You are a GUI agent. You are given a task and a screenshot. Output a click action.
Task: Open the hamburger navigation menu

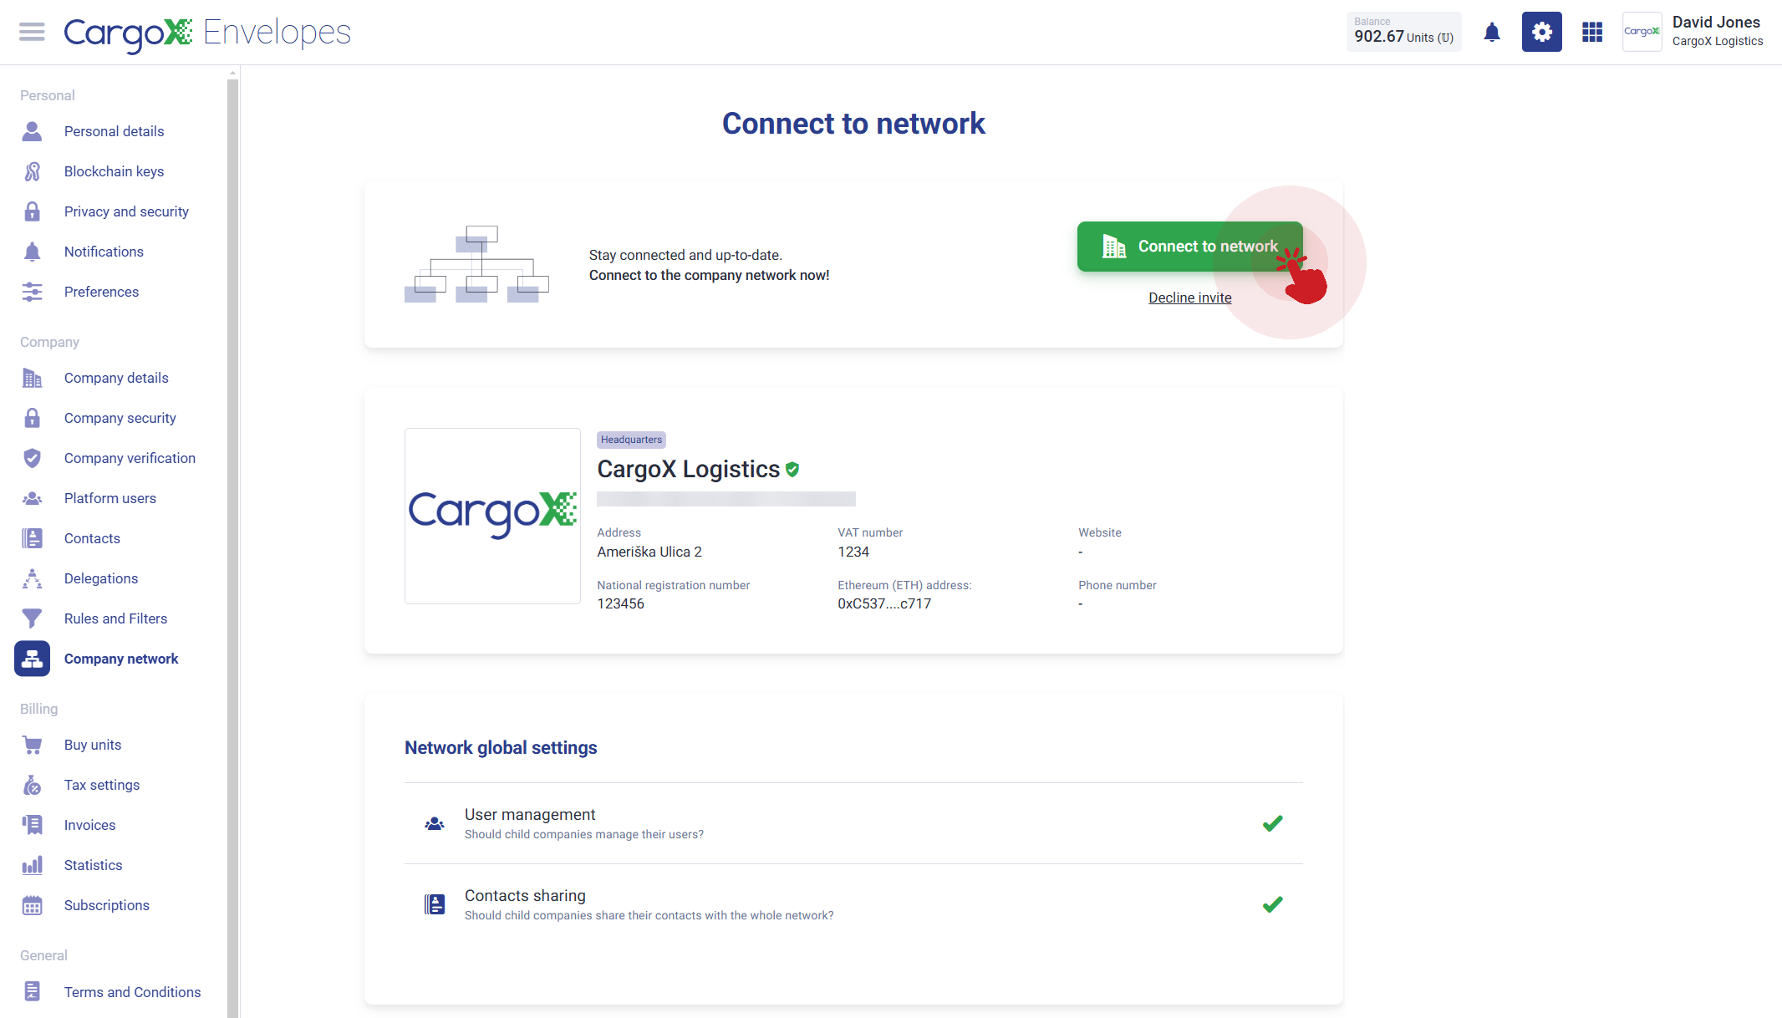tap(32, 32)
